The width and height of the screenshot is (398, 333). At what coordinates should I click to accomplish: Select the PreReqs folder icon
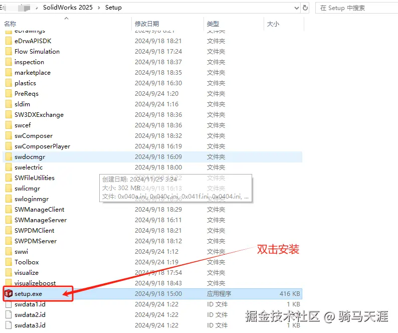pyautogui.click(x=9, y=94)
